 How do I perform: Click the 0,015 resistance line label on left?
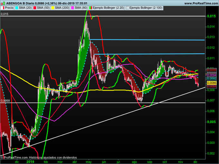(5, 14)
